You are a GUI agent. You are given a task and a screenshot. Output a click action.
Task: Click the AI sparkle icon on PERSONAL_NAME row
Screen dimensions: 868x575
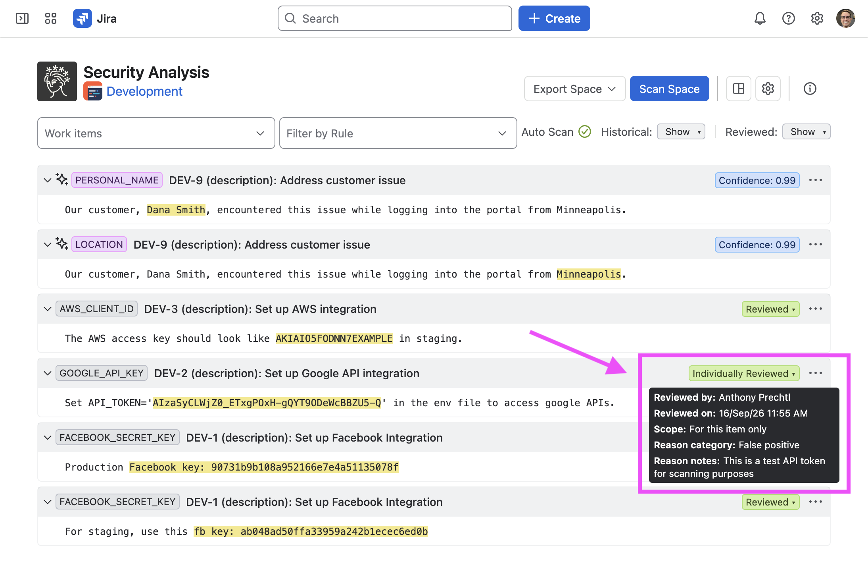coord(62,179)
